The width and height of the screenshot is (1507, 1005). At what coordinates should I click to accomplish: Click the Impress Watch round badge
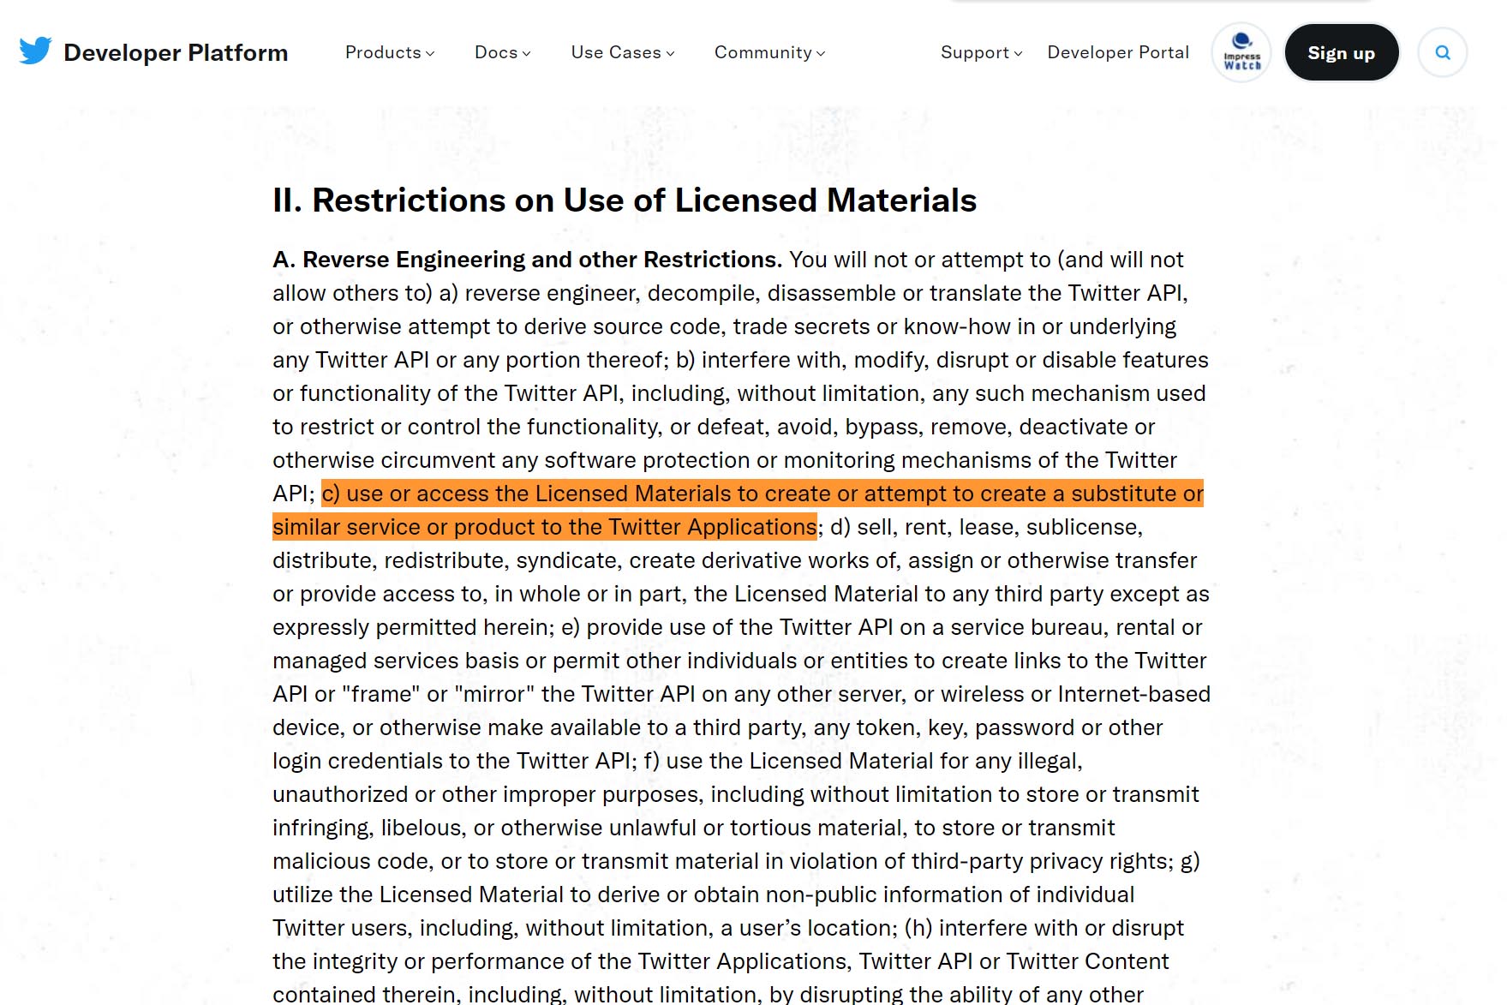1241,52
